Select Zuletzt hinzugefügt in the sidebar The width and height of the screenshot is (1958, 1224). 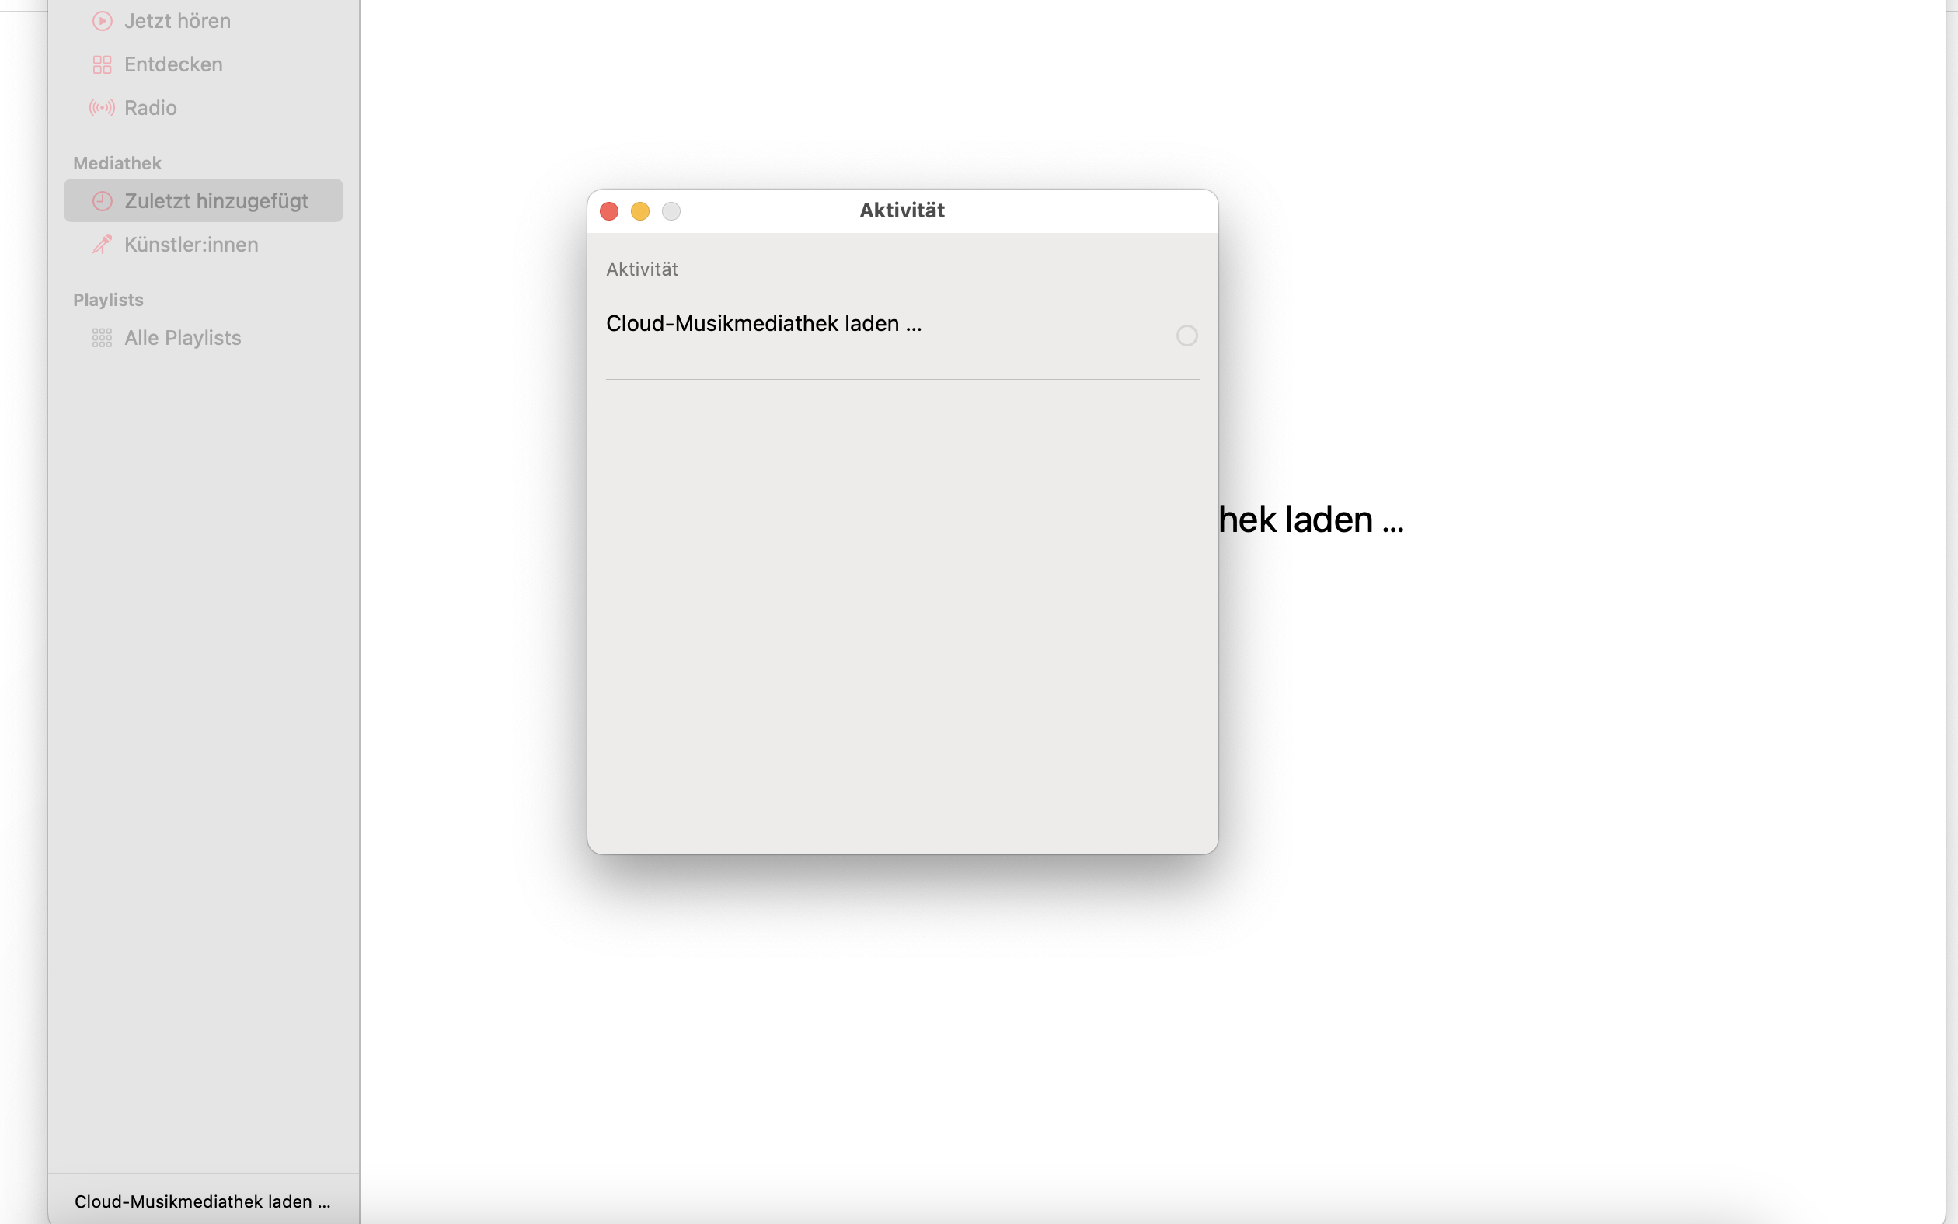(215, 200)
